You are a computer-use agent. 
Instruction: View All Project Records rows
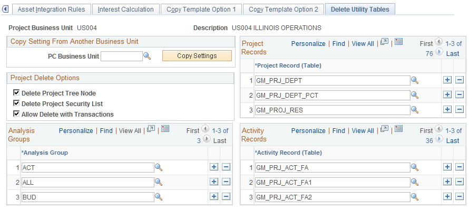363,44
